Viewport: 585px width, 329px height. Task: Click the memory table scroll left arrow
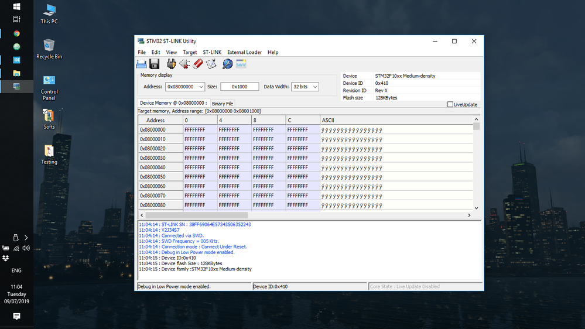(142, 215)
